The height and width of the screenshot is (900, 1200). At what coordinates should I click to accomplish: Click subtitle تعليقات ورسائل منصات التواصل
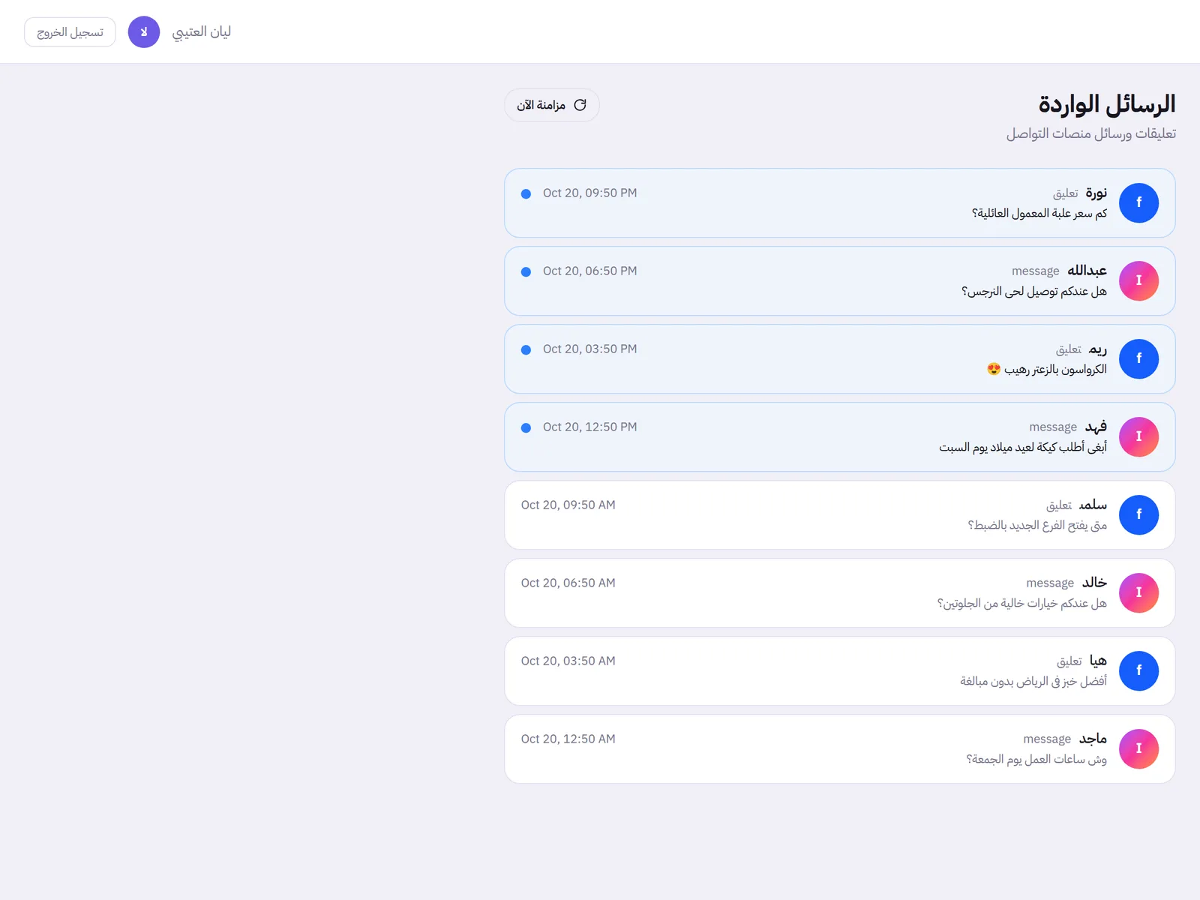(1091, 133)
